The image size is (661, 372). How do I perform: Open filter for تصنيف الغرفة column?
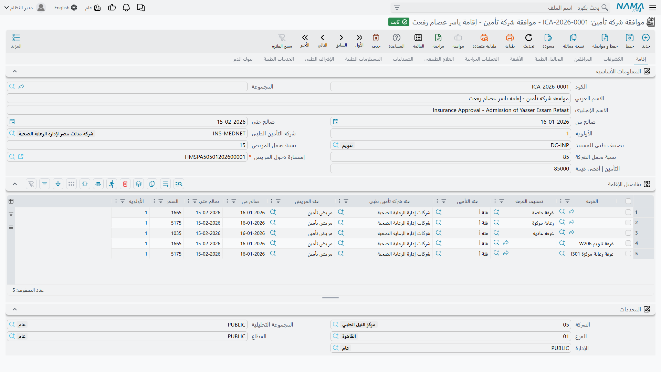[502, 201]
